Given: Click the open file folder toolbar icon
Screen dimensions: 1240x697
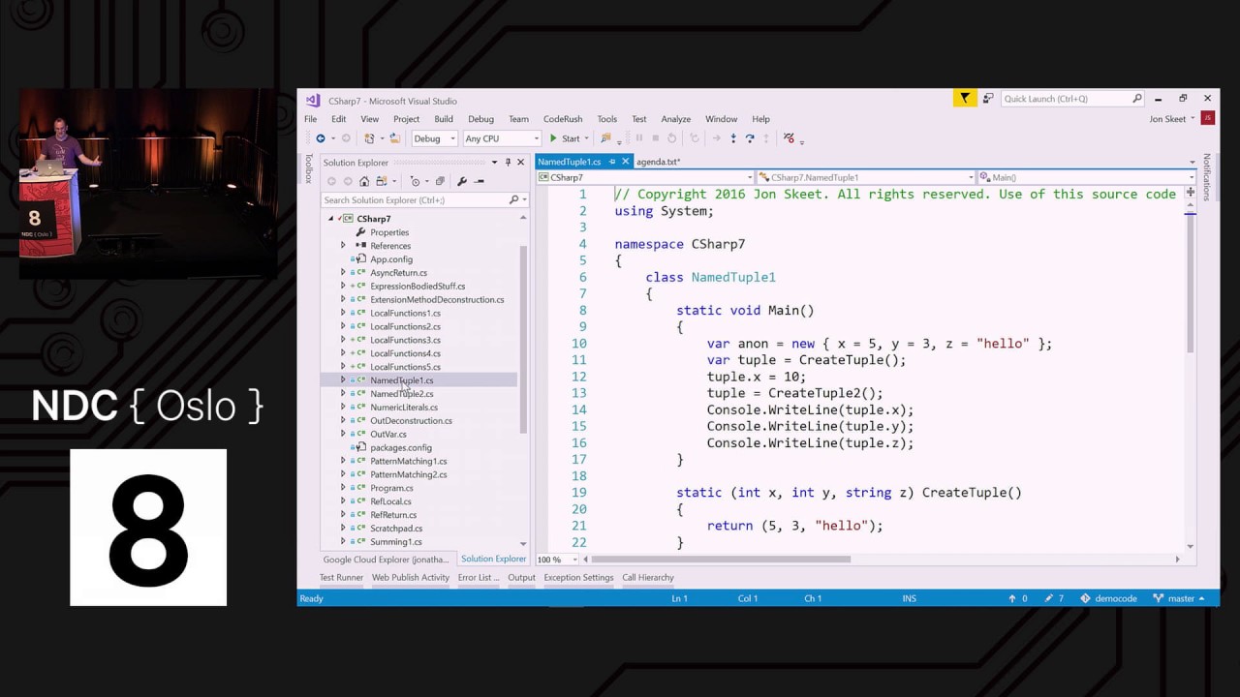Looking at the screenshot, I should point(394,138).
